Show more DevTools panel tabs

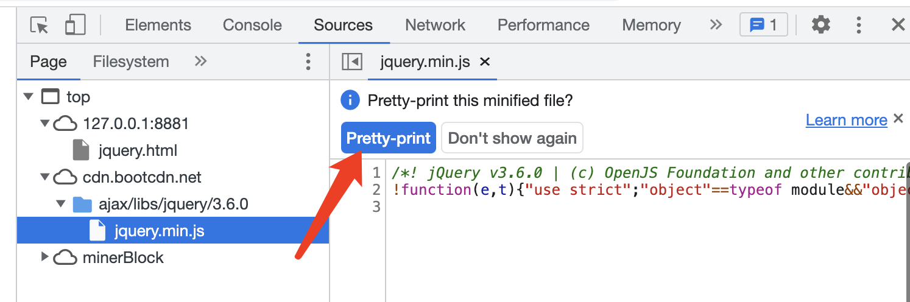[716, 25]
